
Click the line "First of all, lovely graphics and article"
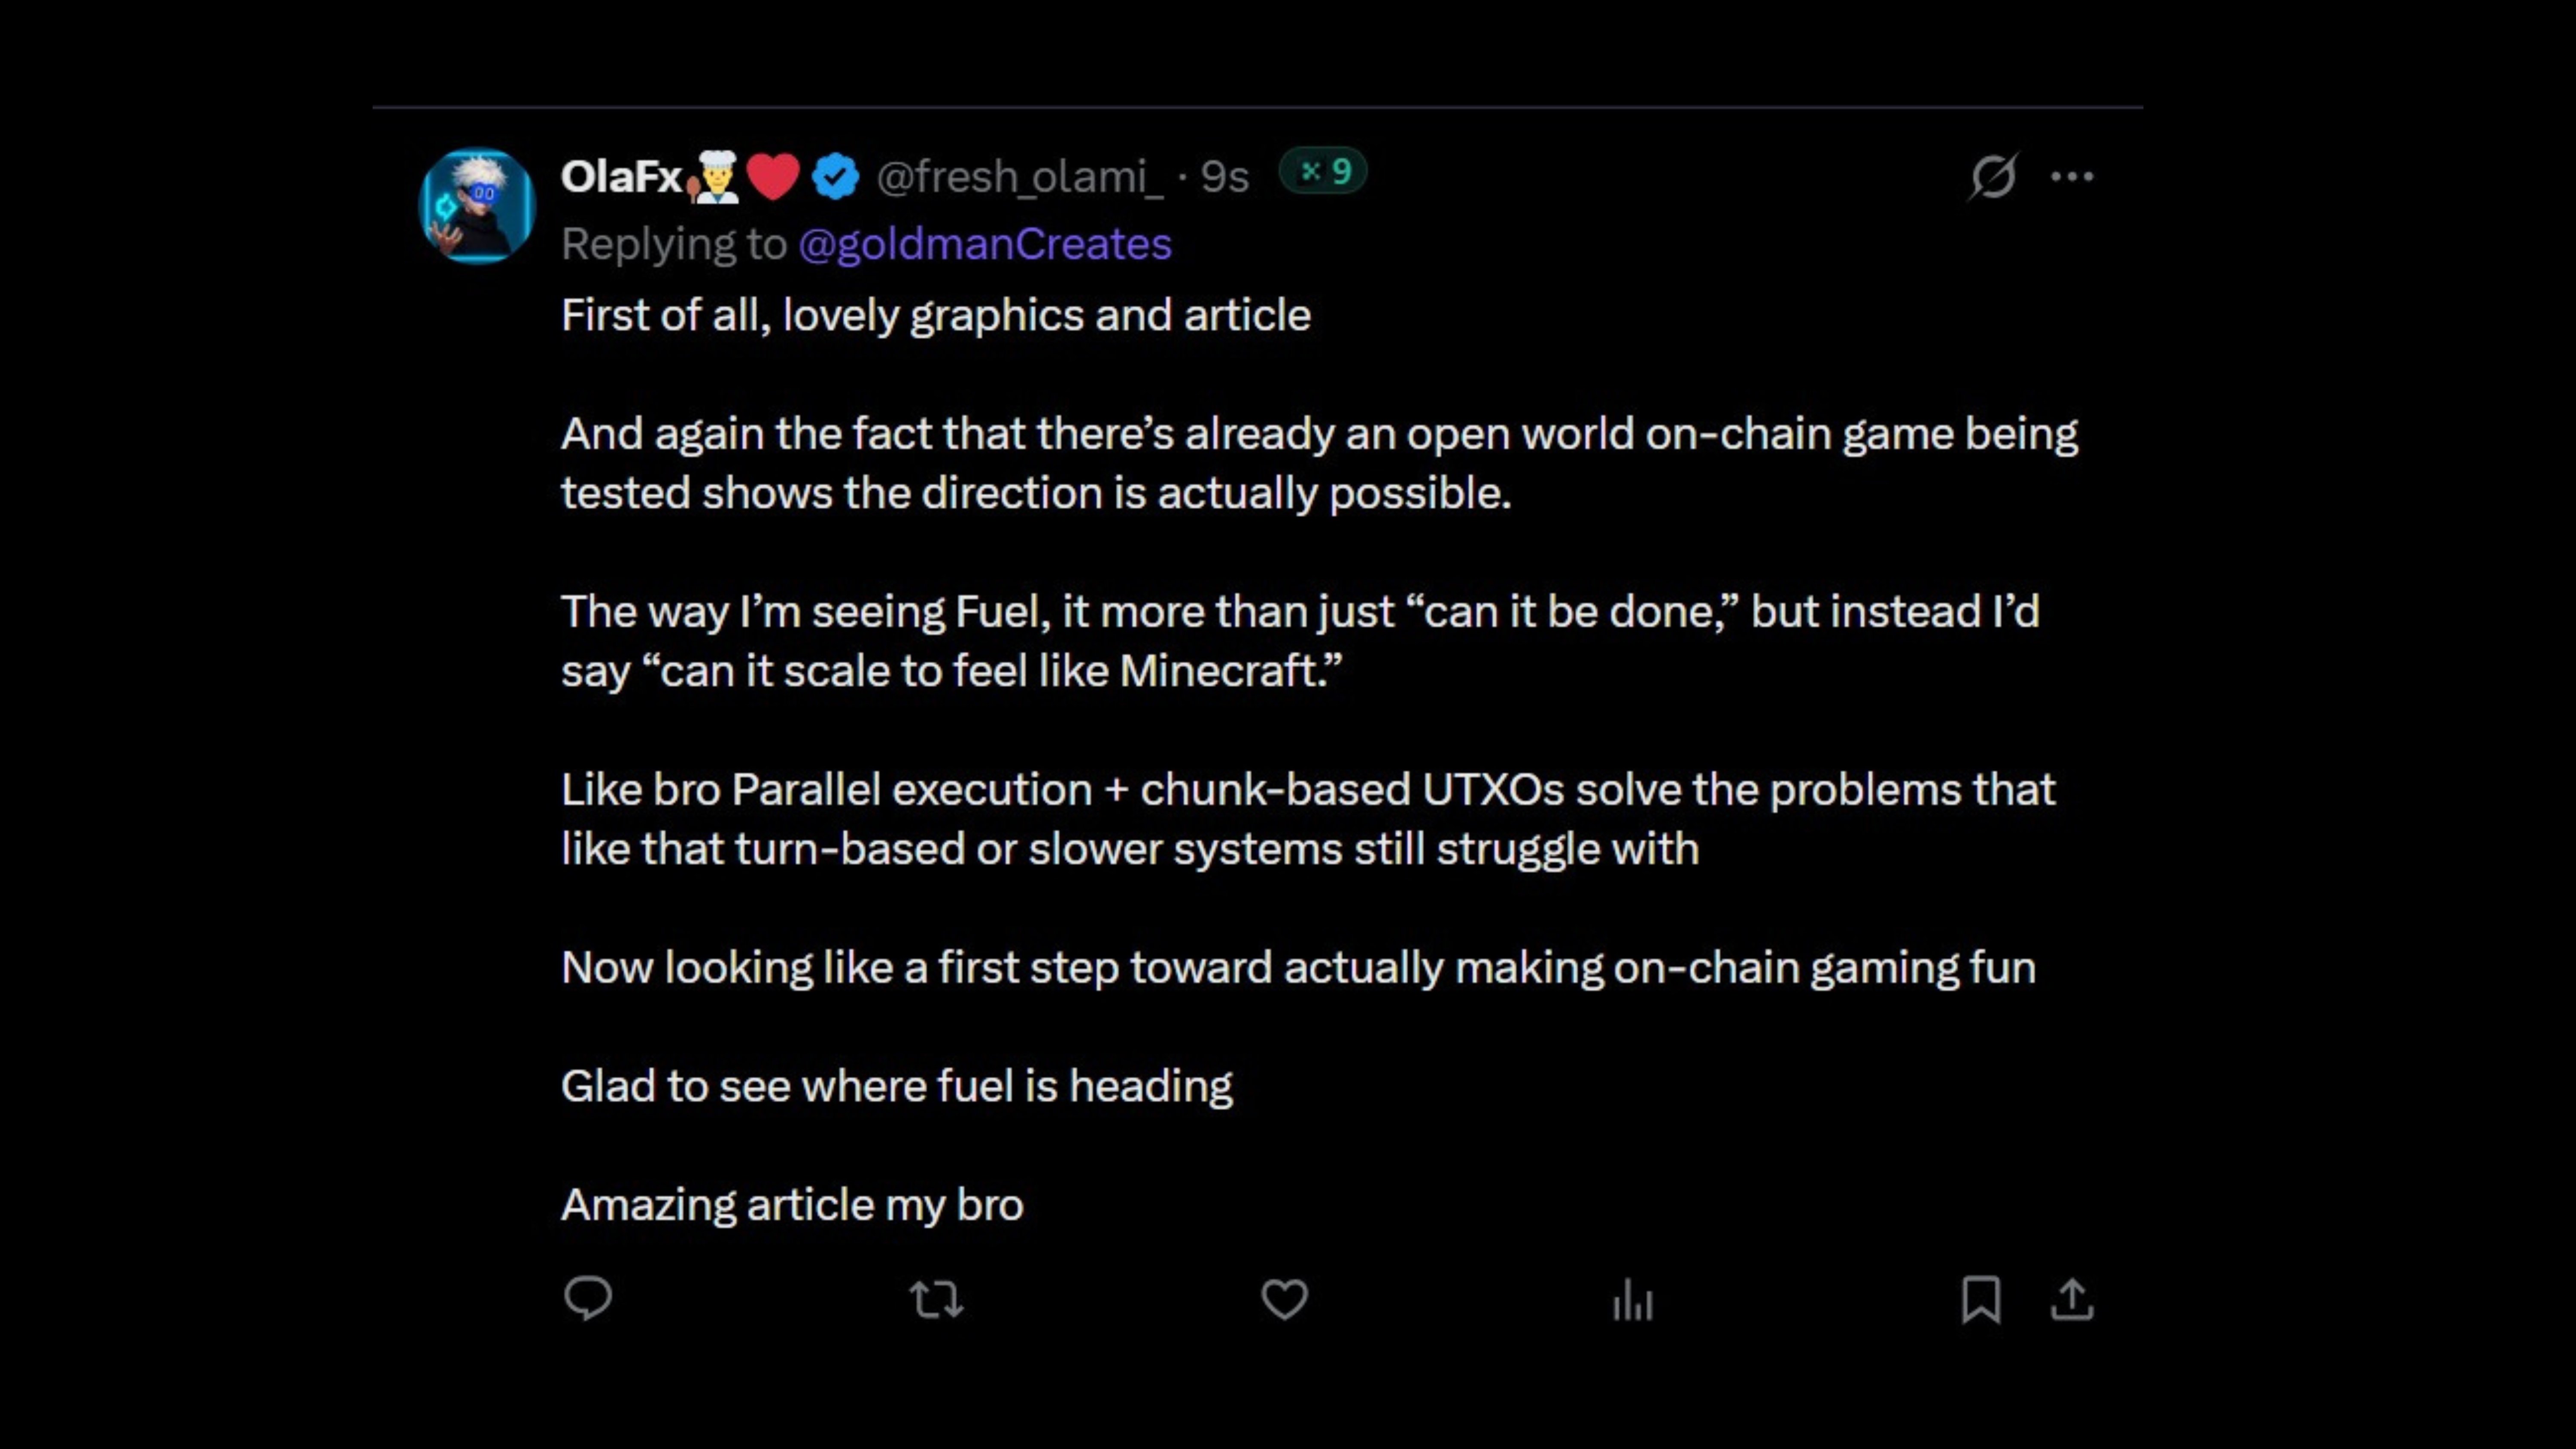click(935, 315)
